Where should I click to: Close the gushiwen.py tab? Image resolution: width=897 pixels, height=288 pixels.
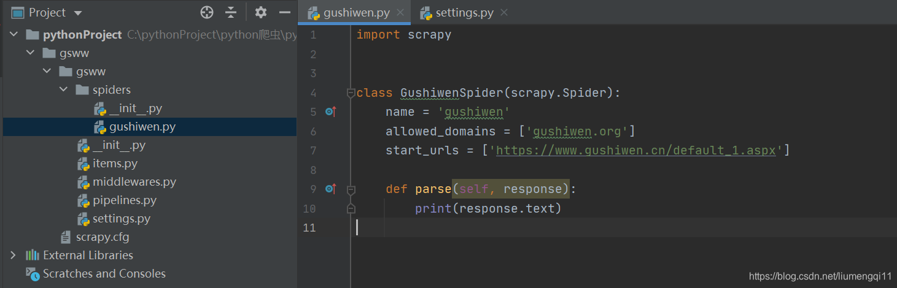coord(400,13)
